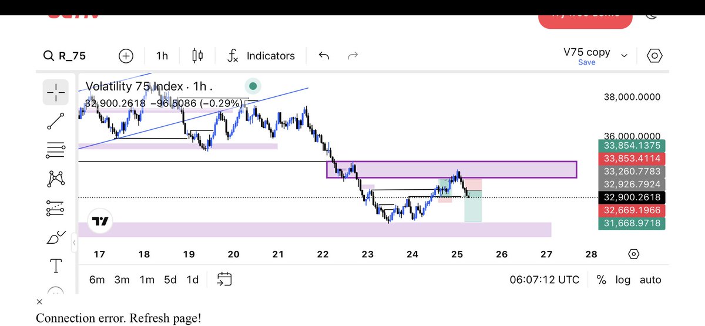705x326 pixels.
Task: Toggle percent scale mode
Action: [601, 280]
